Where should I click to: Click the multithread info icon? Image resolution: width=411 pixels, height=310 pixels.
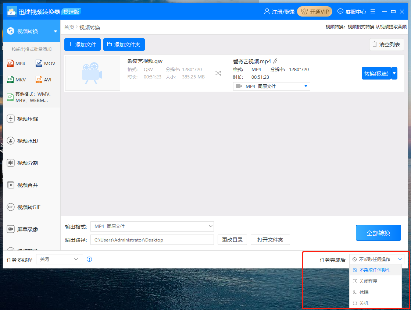pyautogui.click(x=89, y=259)
